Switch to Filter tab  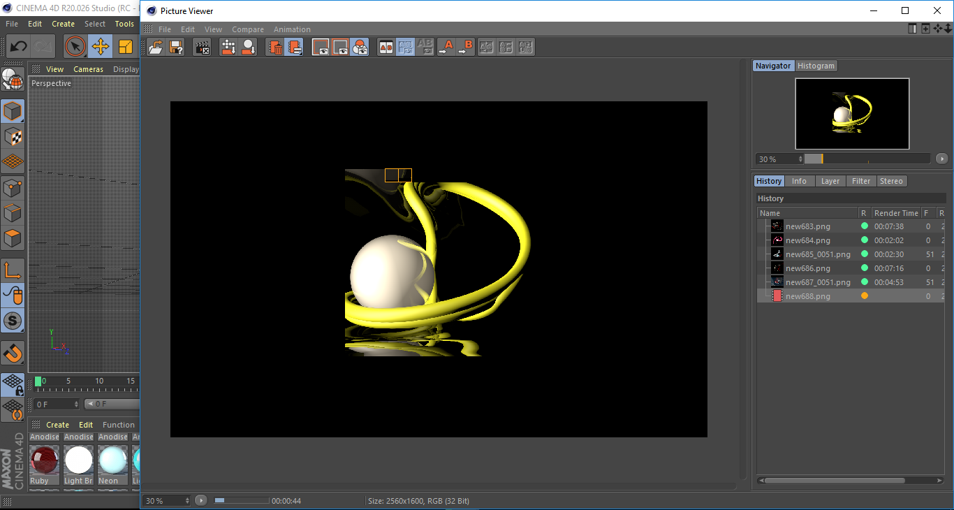click(x=861, y=181)
